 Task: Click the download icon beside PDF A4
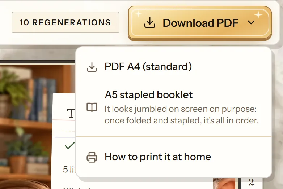pos(92,67)
